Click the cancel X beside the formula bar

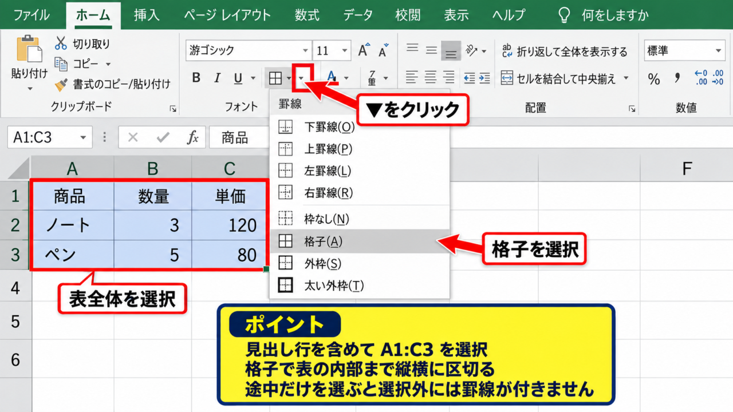point(133,137)
